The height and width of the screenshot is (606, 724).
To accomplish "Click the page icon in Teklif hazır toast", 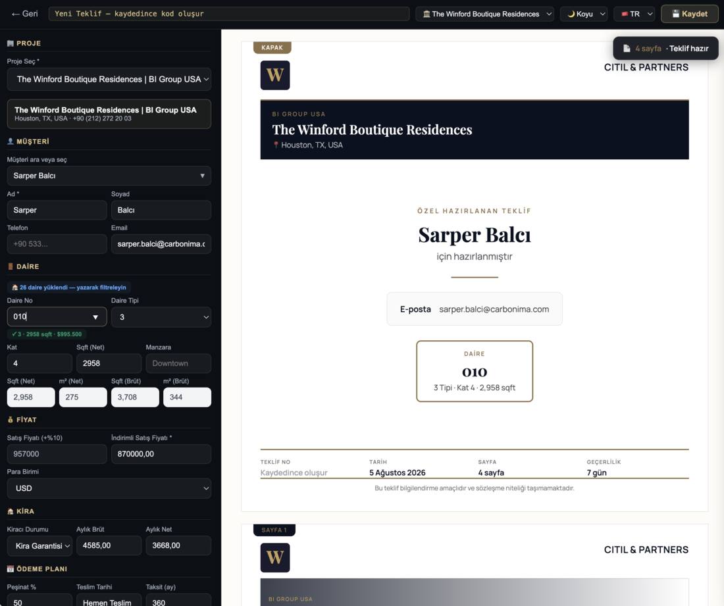I will pyautogui.click(x=627, y=49).
